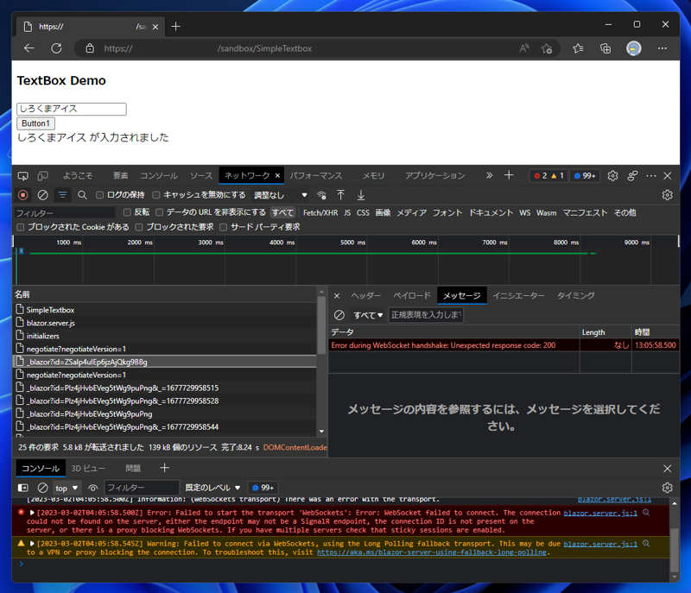This screenshot has height=593, width=691.
Task: Switch to パフォーマンス tab
Action: coord(315,175)
